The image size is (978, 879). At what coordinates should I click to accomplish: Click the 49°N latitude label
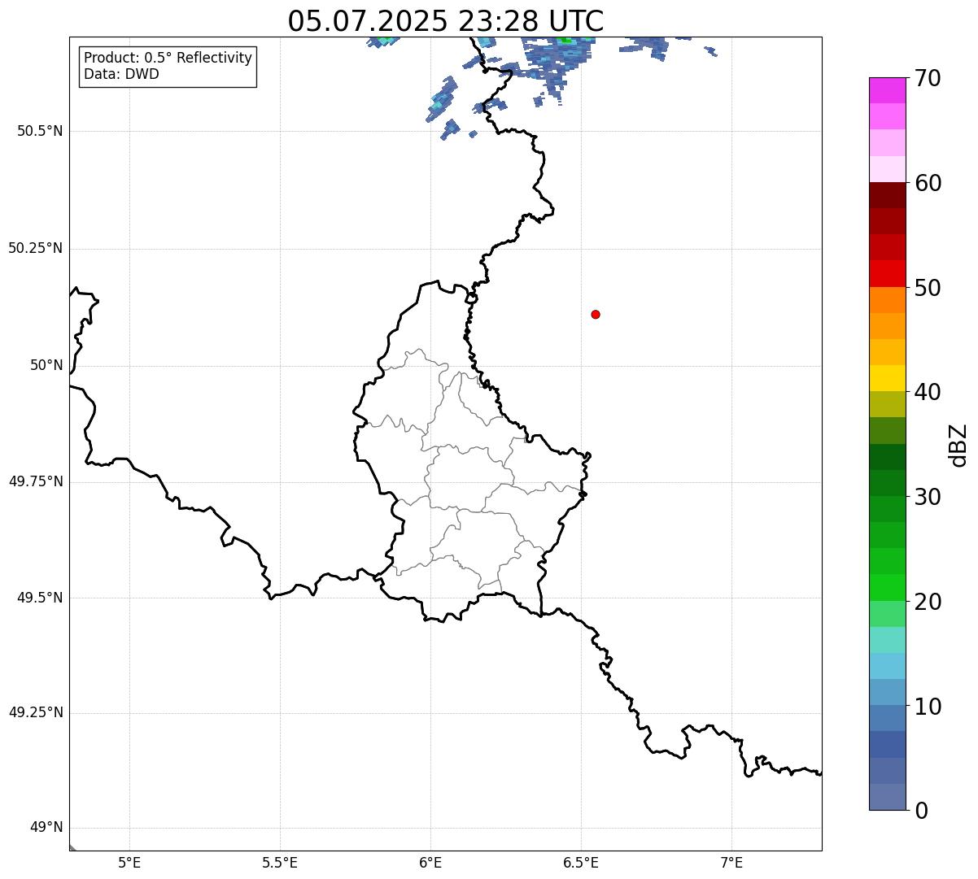click(x=46, y=828)
